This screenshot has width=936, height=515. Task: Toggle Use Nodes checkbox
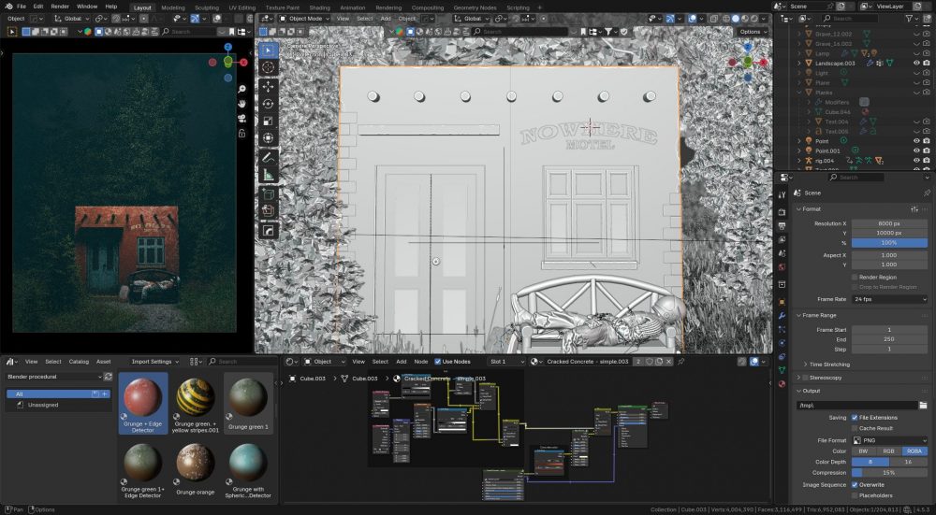pos(437,361)
